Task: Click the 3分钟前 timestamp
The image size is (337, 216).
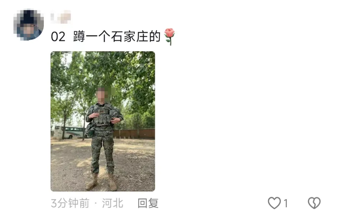Action: pos(70,203)
